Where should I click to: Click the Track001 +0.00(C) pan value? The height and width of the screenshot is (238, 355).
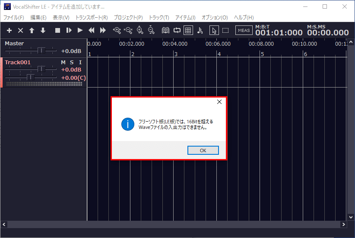73,78
